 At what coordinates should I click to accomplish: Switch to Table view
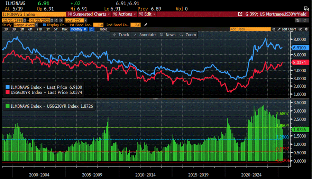[103, 29]
